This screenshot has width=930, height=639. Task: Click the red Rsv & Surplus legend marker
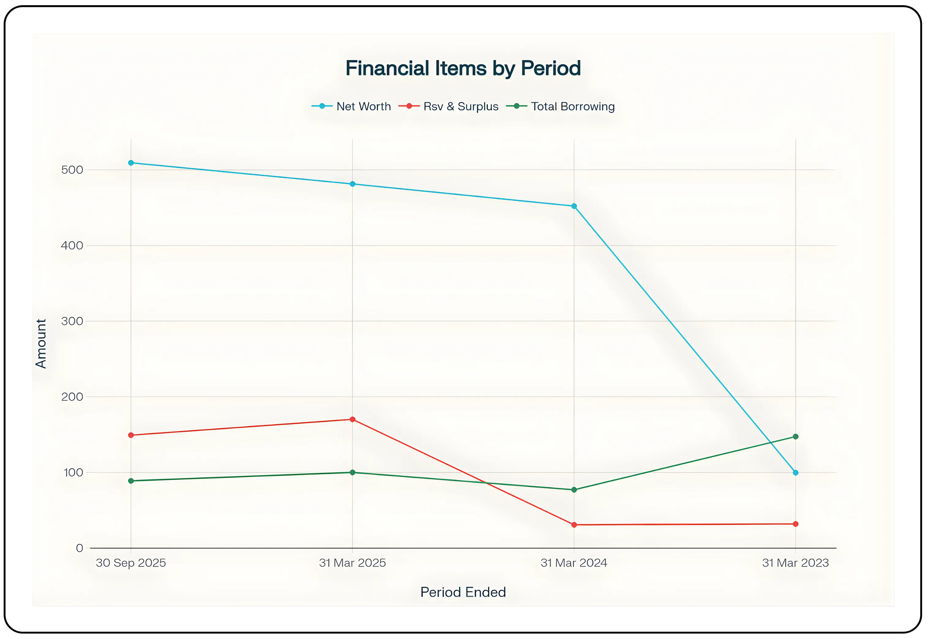click(x=409, y=106)
